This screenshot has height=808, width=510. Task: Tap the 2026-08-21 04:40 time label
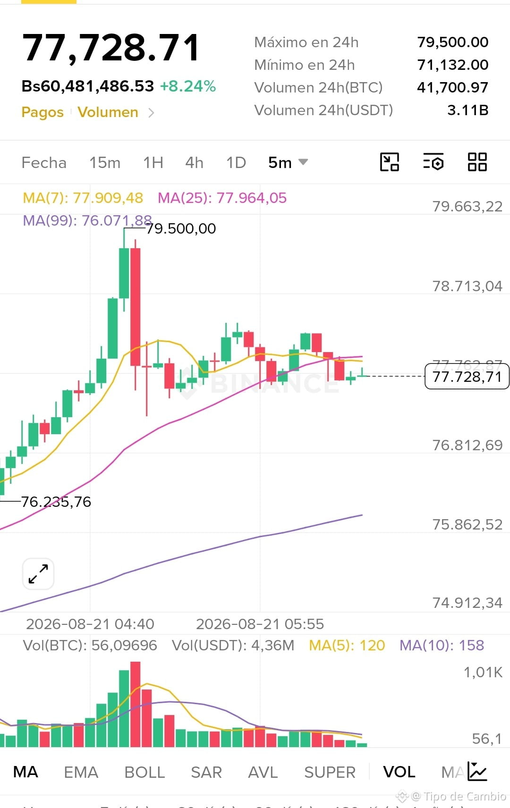pyautogui.click(x=90, y=624)
